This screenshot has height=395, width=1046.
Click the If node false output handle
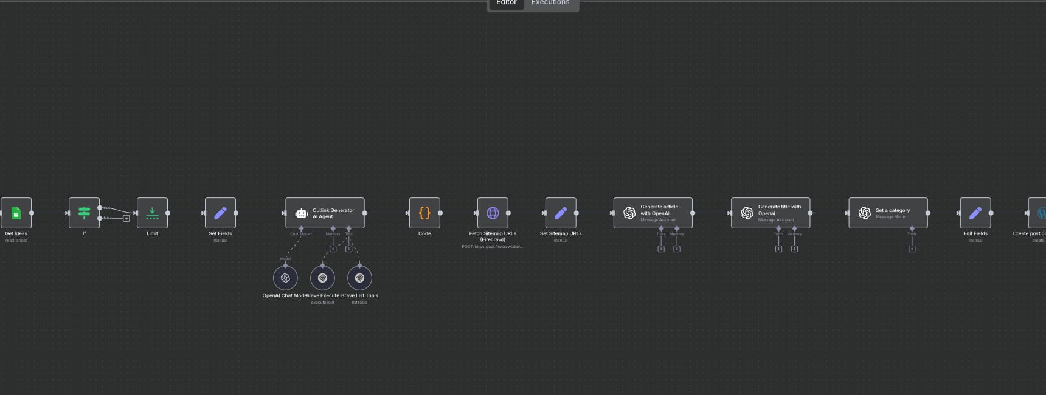[100, 218]
